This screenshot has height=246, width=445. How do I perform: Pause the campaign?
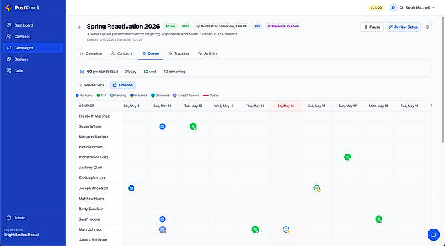[372, 27]
